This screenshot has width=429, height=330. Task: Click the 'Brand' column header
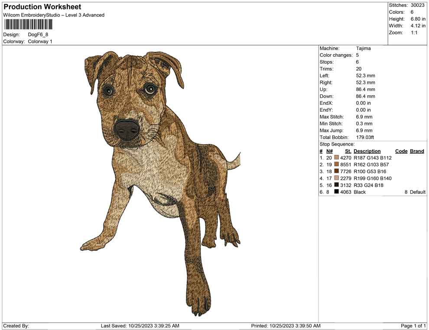[417, 151]
